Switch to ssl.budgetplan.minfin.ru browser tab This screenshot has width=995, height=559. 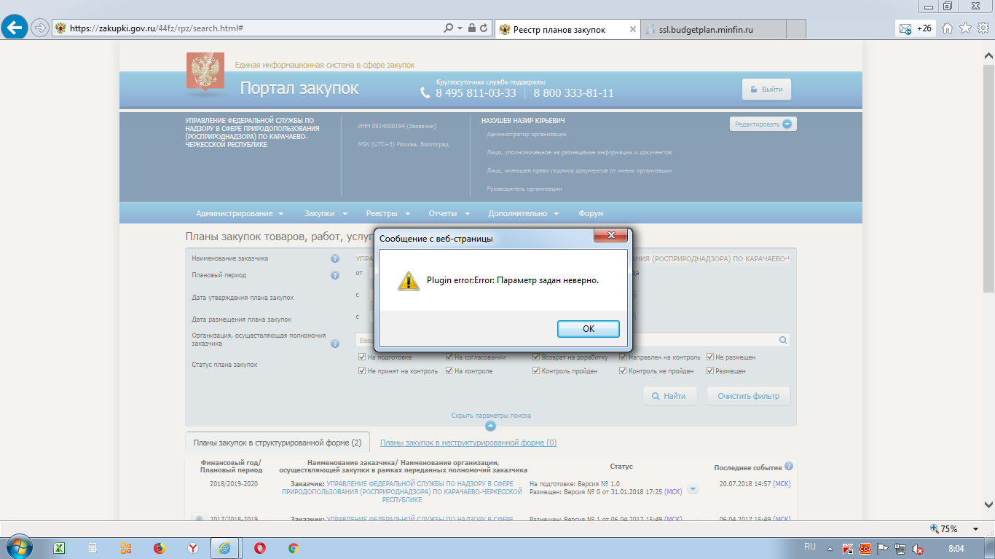click(705, 29)
